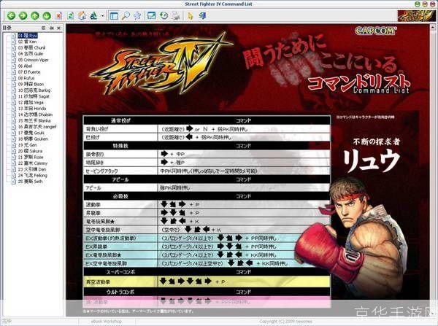Viewport: 438px width, 326px height.
Task: Select 24 Feilong in the tree
Action: (33, 175)
